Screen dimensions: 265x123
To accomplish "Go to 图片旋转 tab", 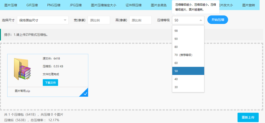I will (248, 5).
